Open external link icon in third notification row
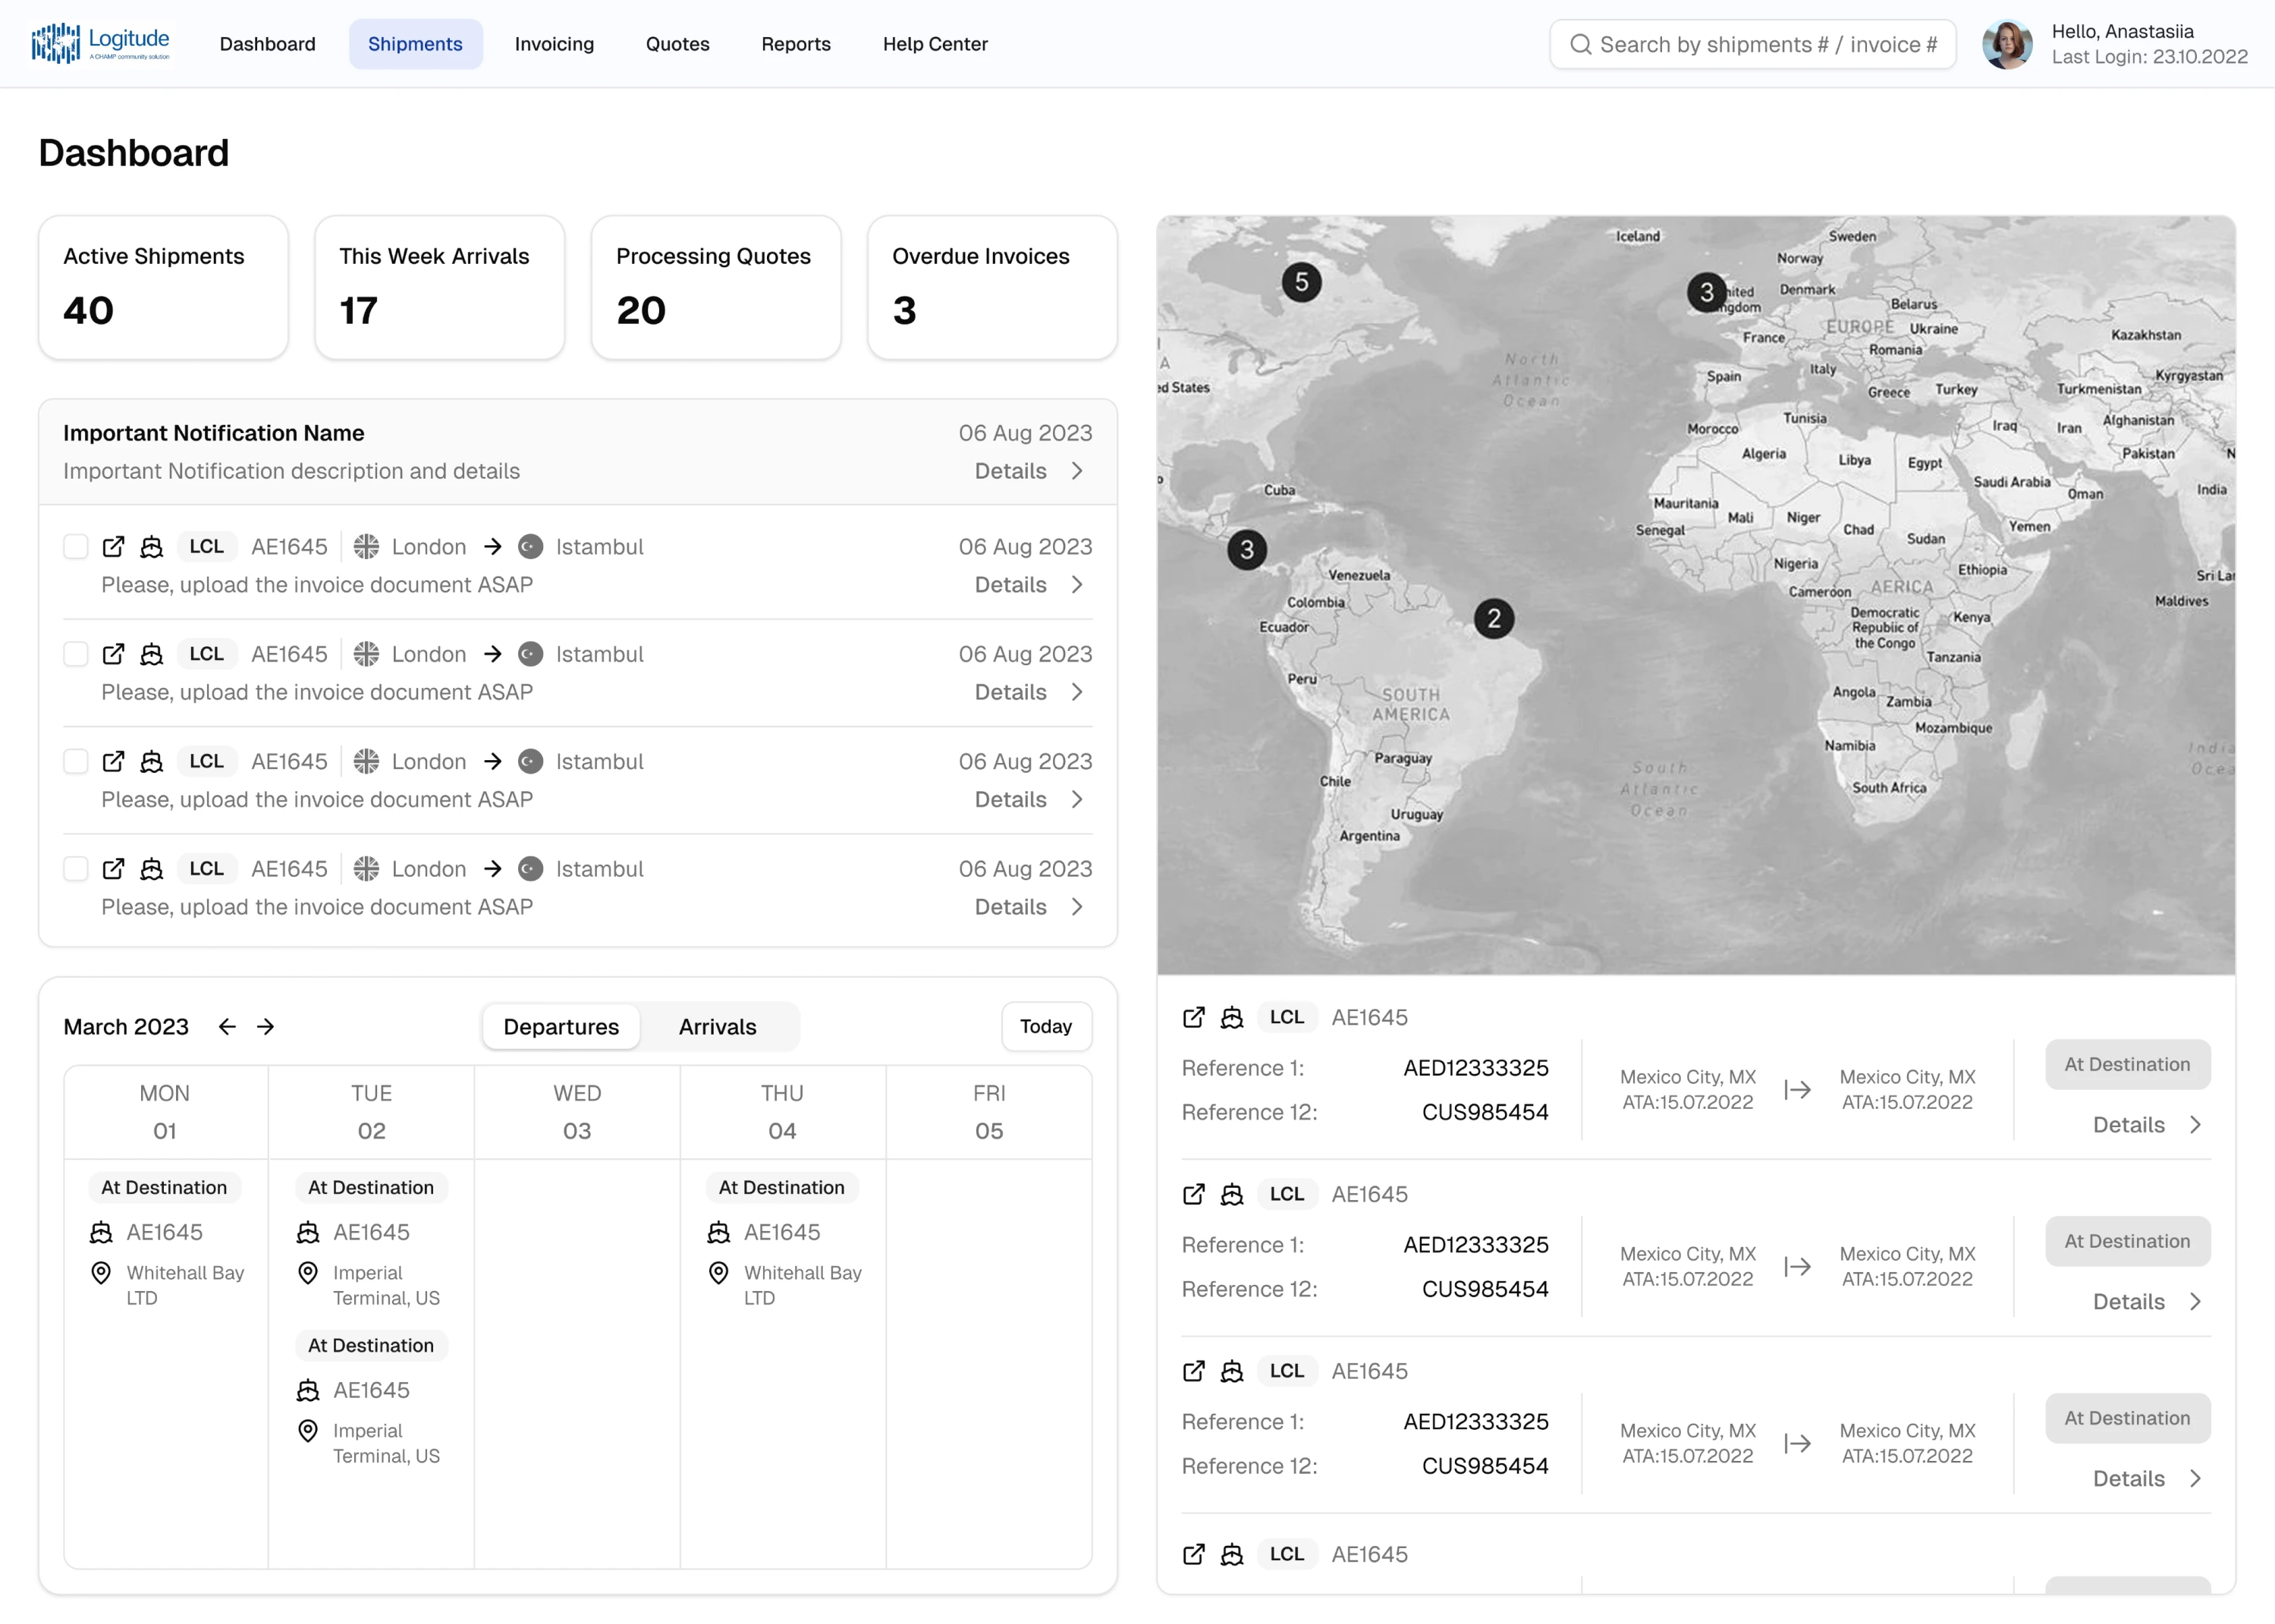Image resolution: width=2275 pixels, height=1624 pixels. pyautogui.click(x=113, y=761)
